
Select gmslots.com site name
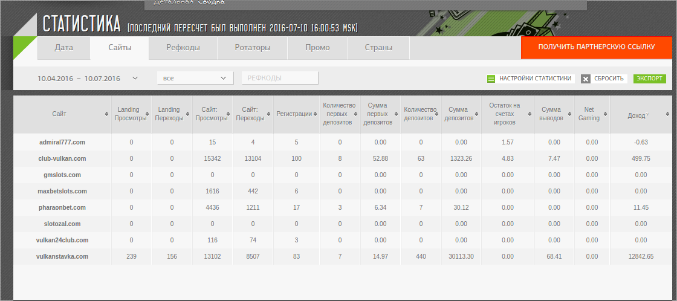pyautogui.click(x=62, y=175)
